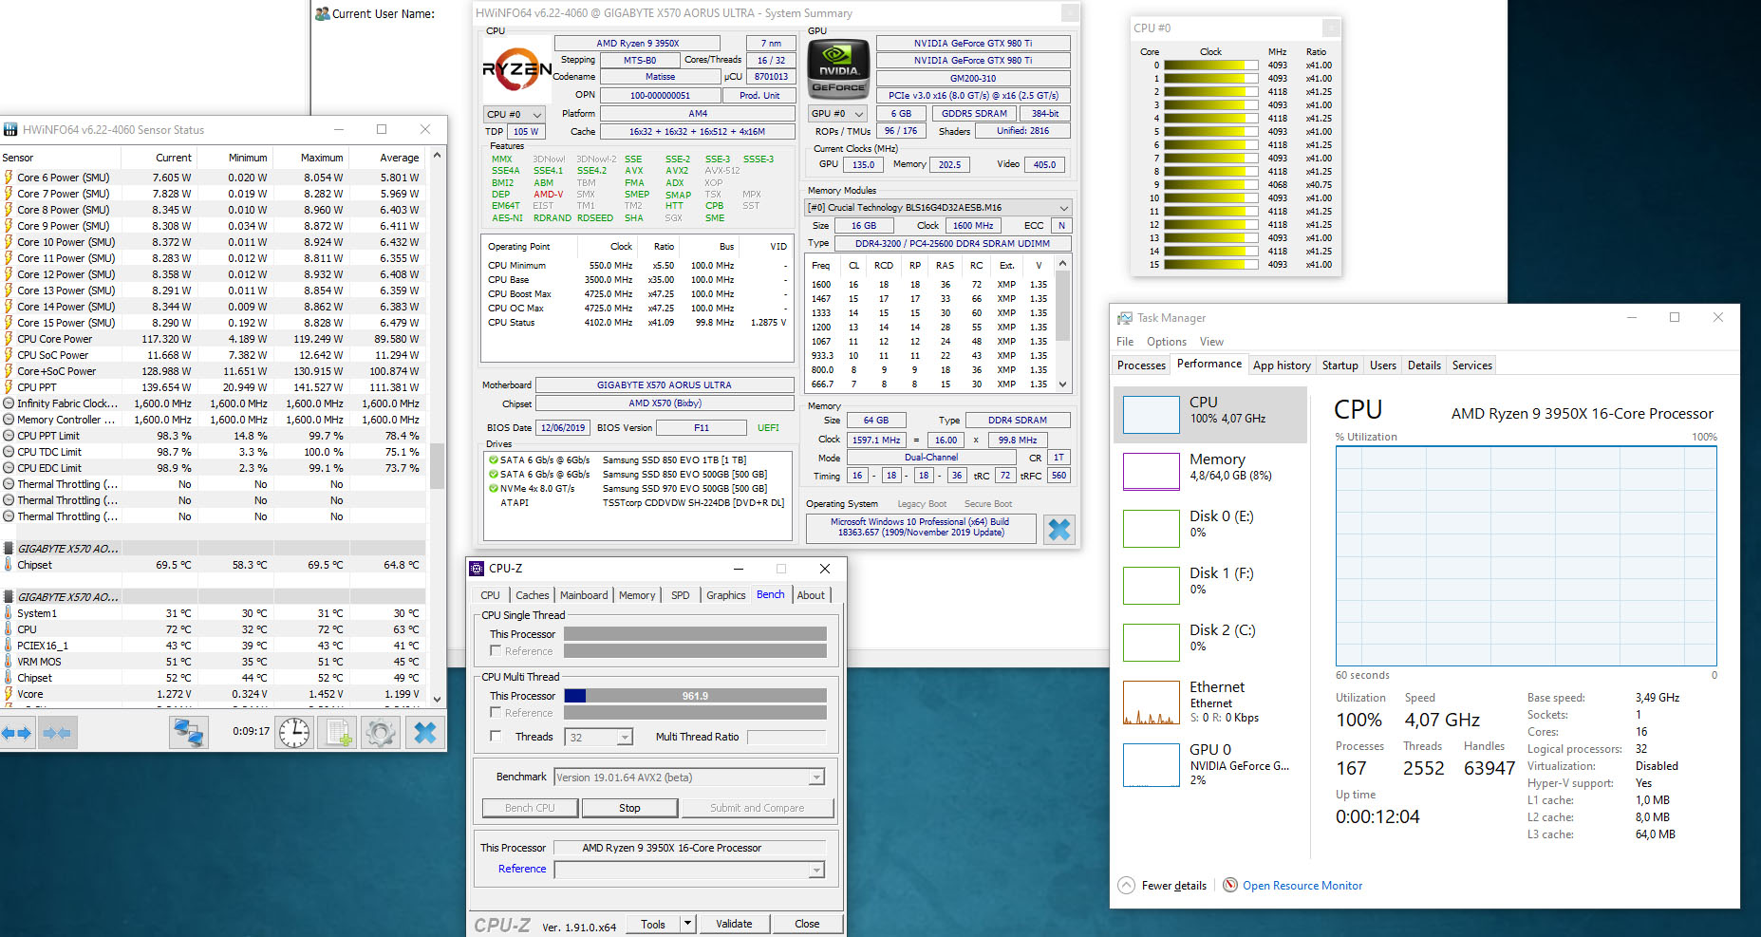Click the Current User Name users icon

pyautogui.click(x=323, y=13)
